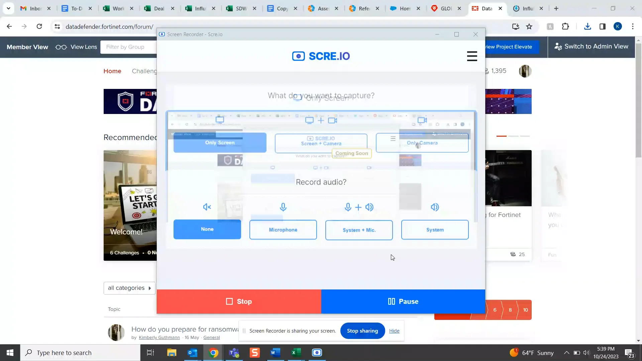
Task: Bookmark this page with the star icon
Action: pos(529,26)
